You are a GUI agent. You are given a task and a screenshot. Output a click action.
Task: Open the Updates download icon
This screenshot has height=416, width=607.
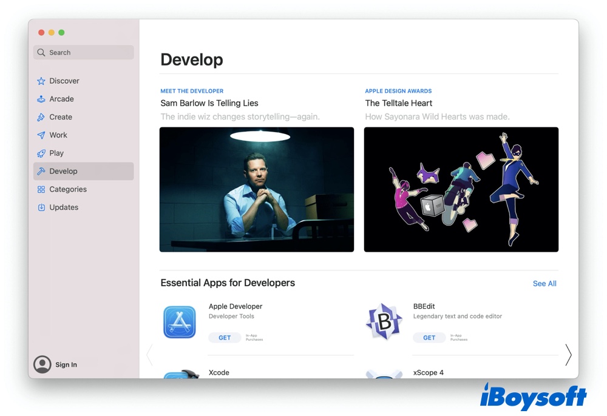(41, 207)
